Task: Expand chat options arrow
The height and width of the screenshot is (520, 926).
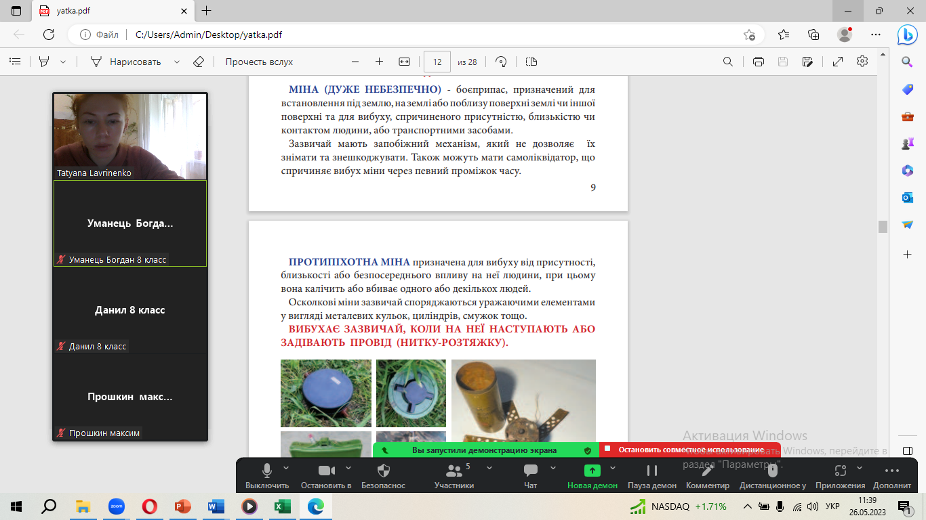Action: 553,468
